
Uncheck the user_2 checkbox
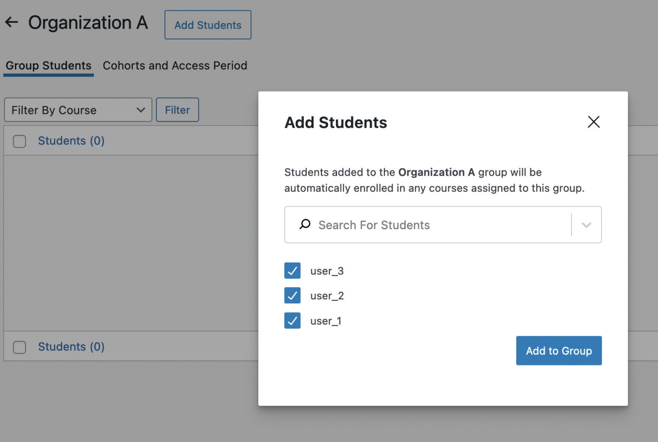coord(293,295)
